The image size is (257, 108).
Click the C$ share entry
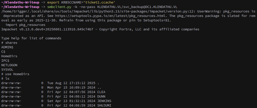coord(3,52)
